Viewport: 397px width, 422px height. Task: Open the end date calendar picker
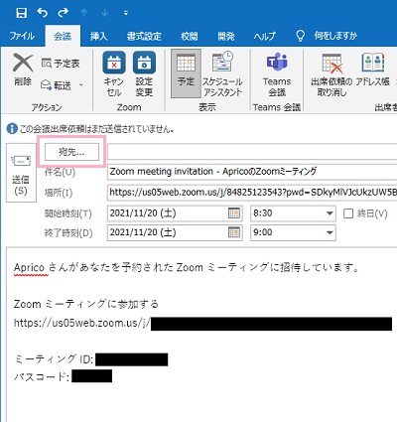[x=234, y=232]
